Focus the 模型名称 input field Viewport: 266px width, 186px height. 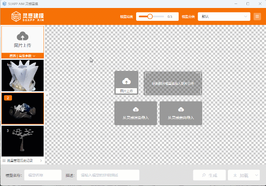click(x=43, y=175)
